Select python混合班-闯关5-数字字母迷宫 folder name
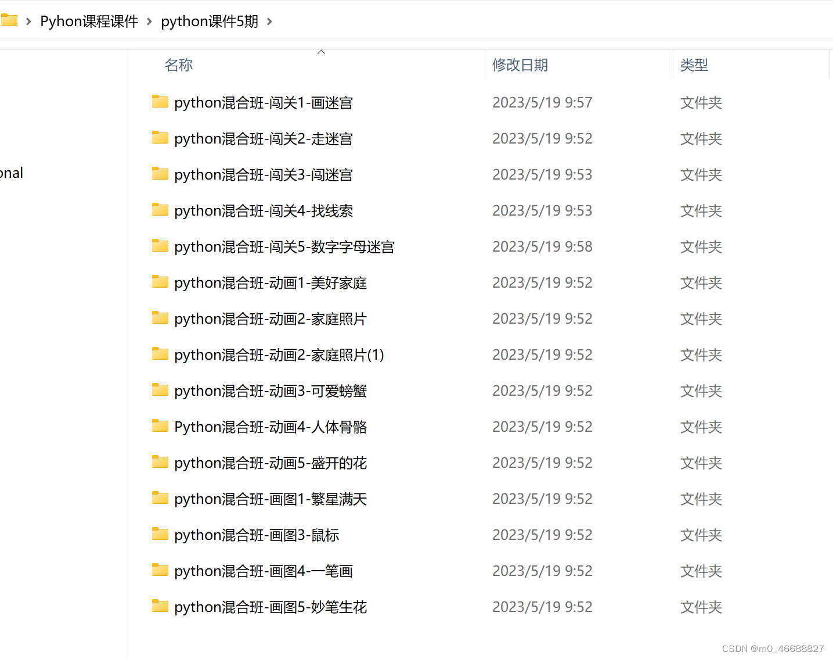The height and width of the screenshot is (659, 833). pos(284,247)
